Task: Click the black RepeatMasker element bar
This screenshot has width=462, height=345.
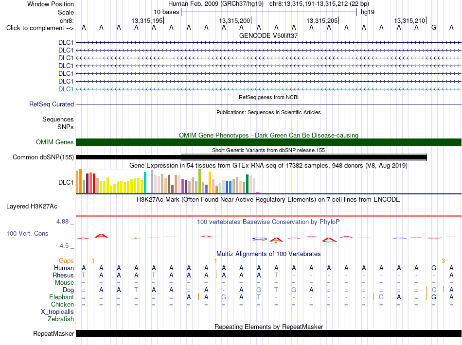Action: tap(268, 333)
